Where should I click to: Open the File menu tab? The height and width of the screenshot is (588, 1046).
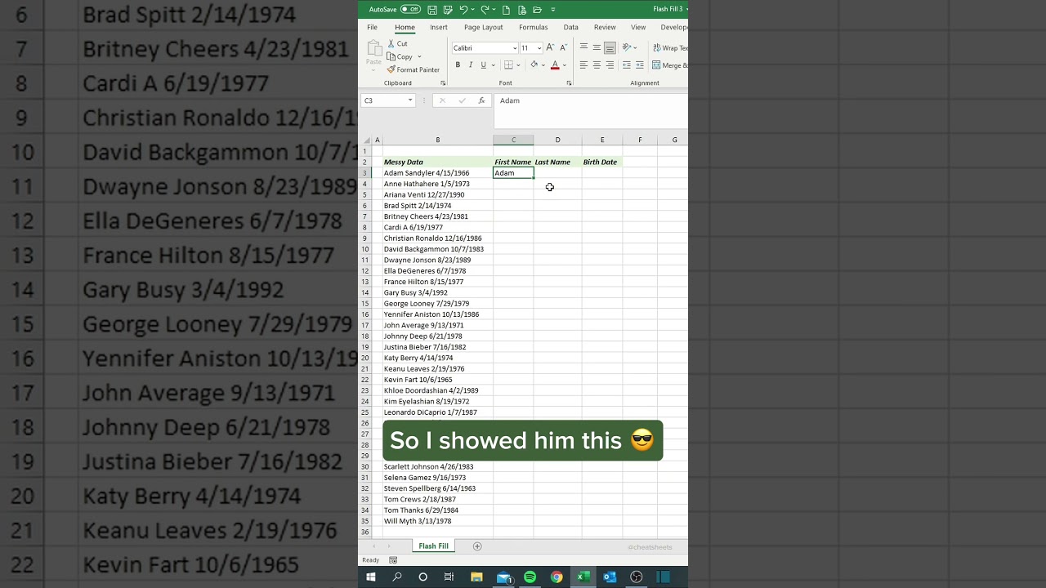click(372, 28)
